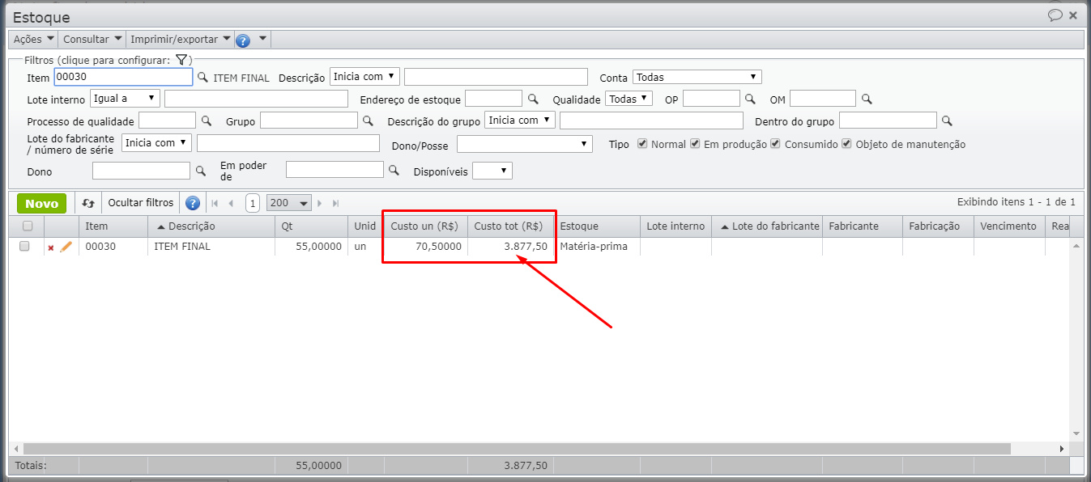Viewport: 1091px width, 482px height.
Task: Delete row 00030 with the red x icon
Action: click(51, 247)
